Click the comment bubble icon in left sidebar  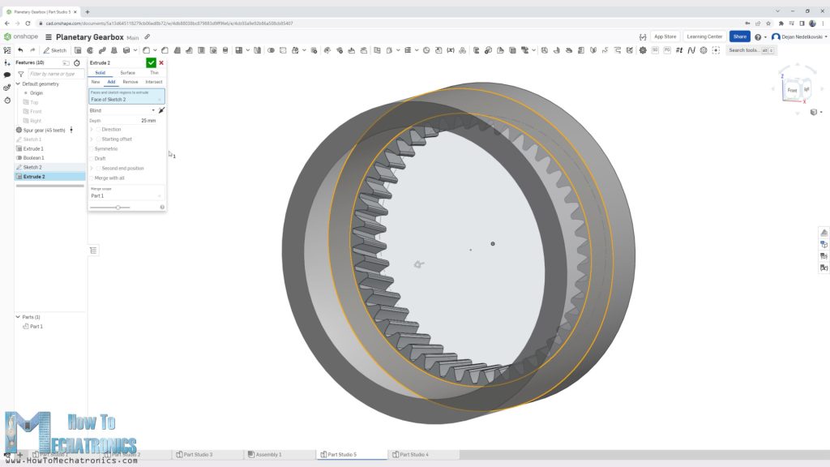coord(7,75)
